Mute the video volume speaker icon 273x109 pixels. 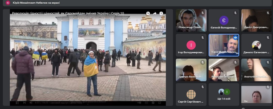[x=31, y=103]
